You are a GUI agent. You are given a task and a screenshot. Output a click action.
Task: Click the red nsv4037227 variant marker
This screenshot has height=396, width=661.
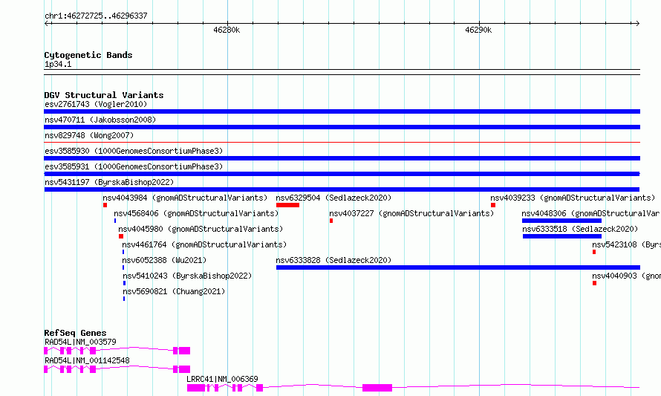click(x=331, y=221)
